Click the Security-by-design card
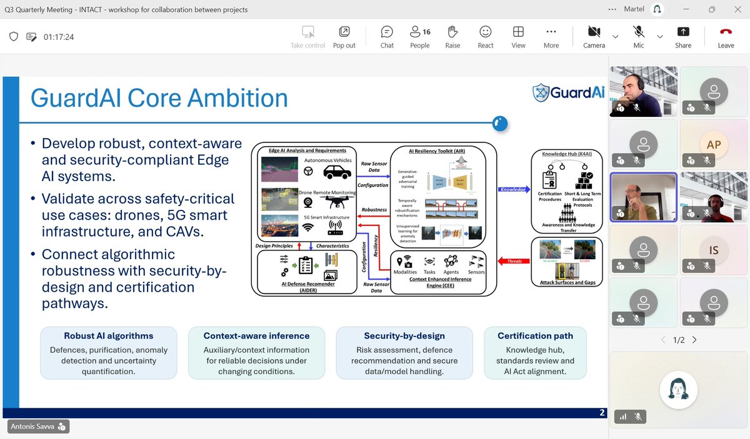Image resolution: width=750 pixels, height=439 pixels. 404,353
